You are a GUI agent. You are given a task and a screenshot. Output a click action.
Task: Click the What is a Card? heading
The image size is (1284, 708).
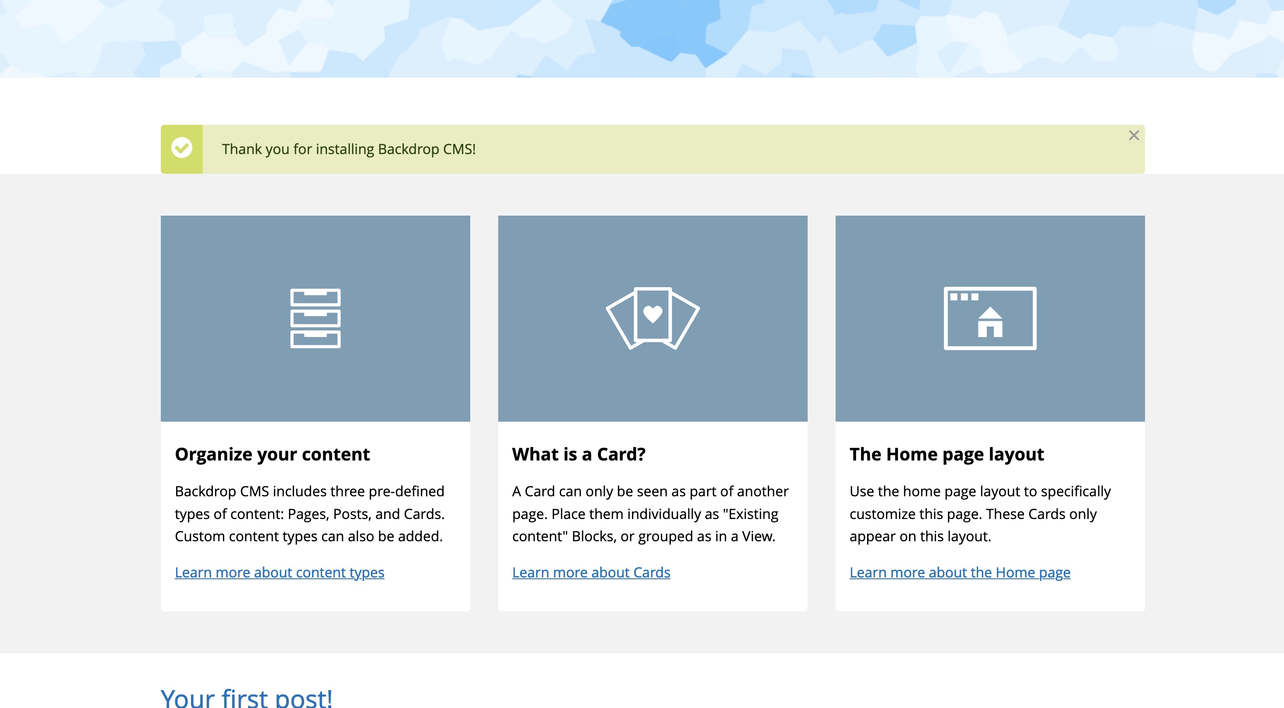click(578, 454)
